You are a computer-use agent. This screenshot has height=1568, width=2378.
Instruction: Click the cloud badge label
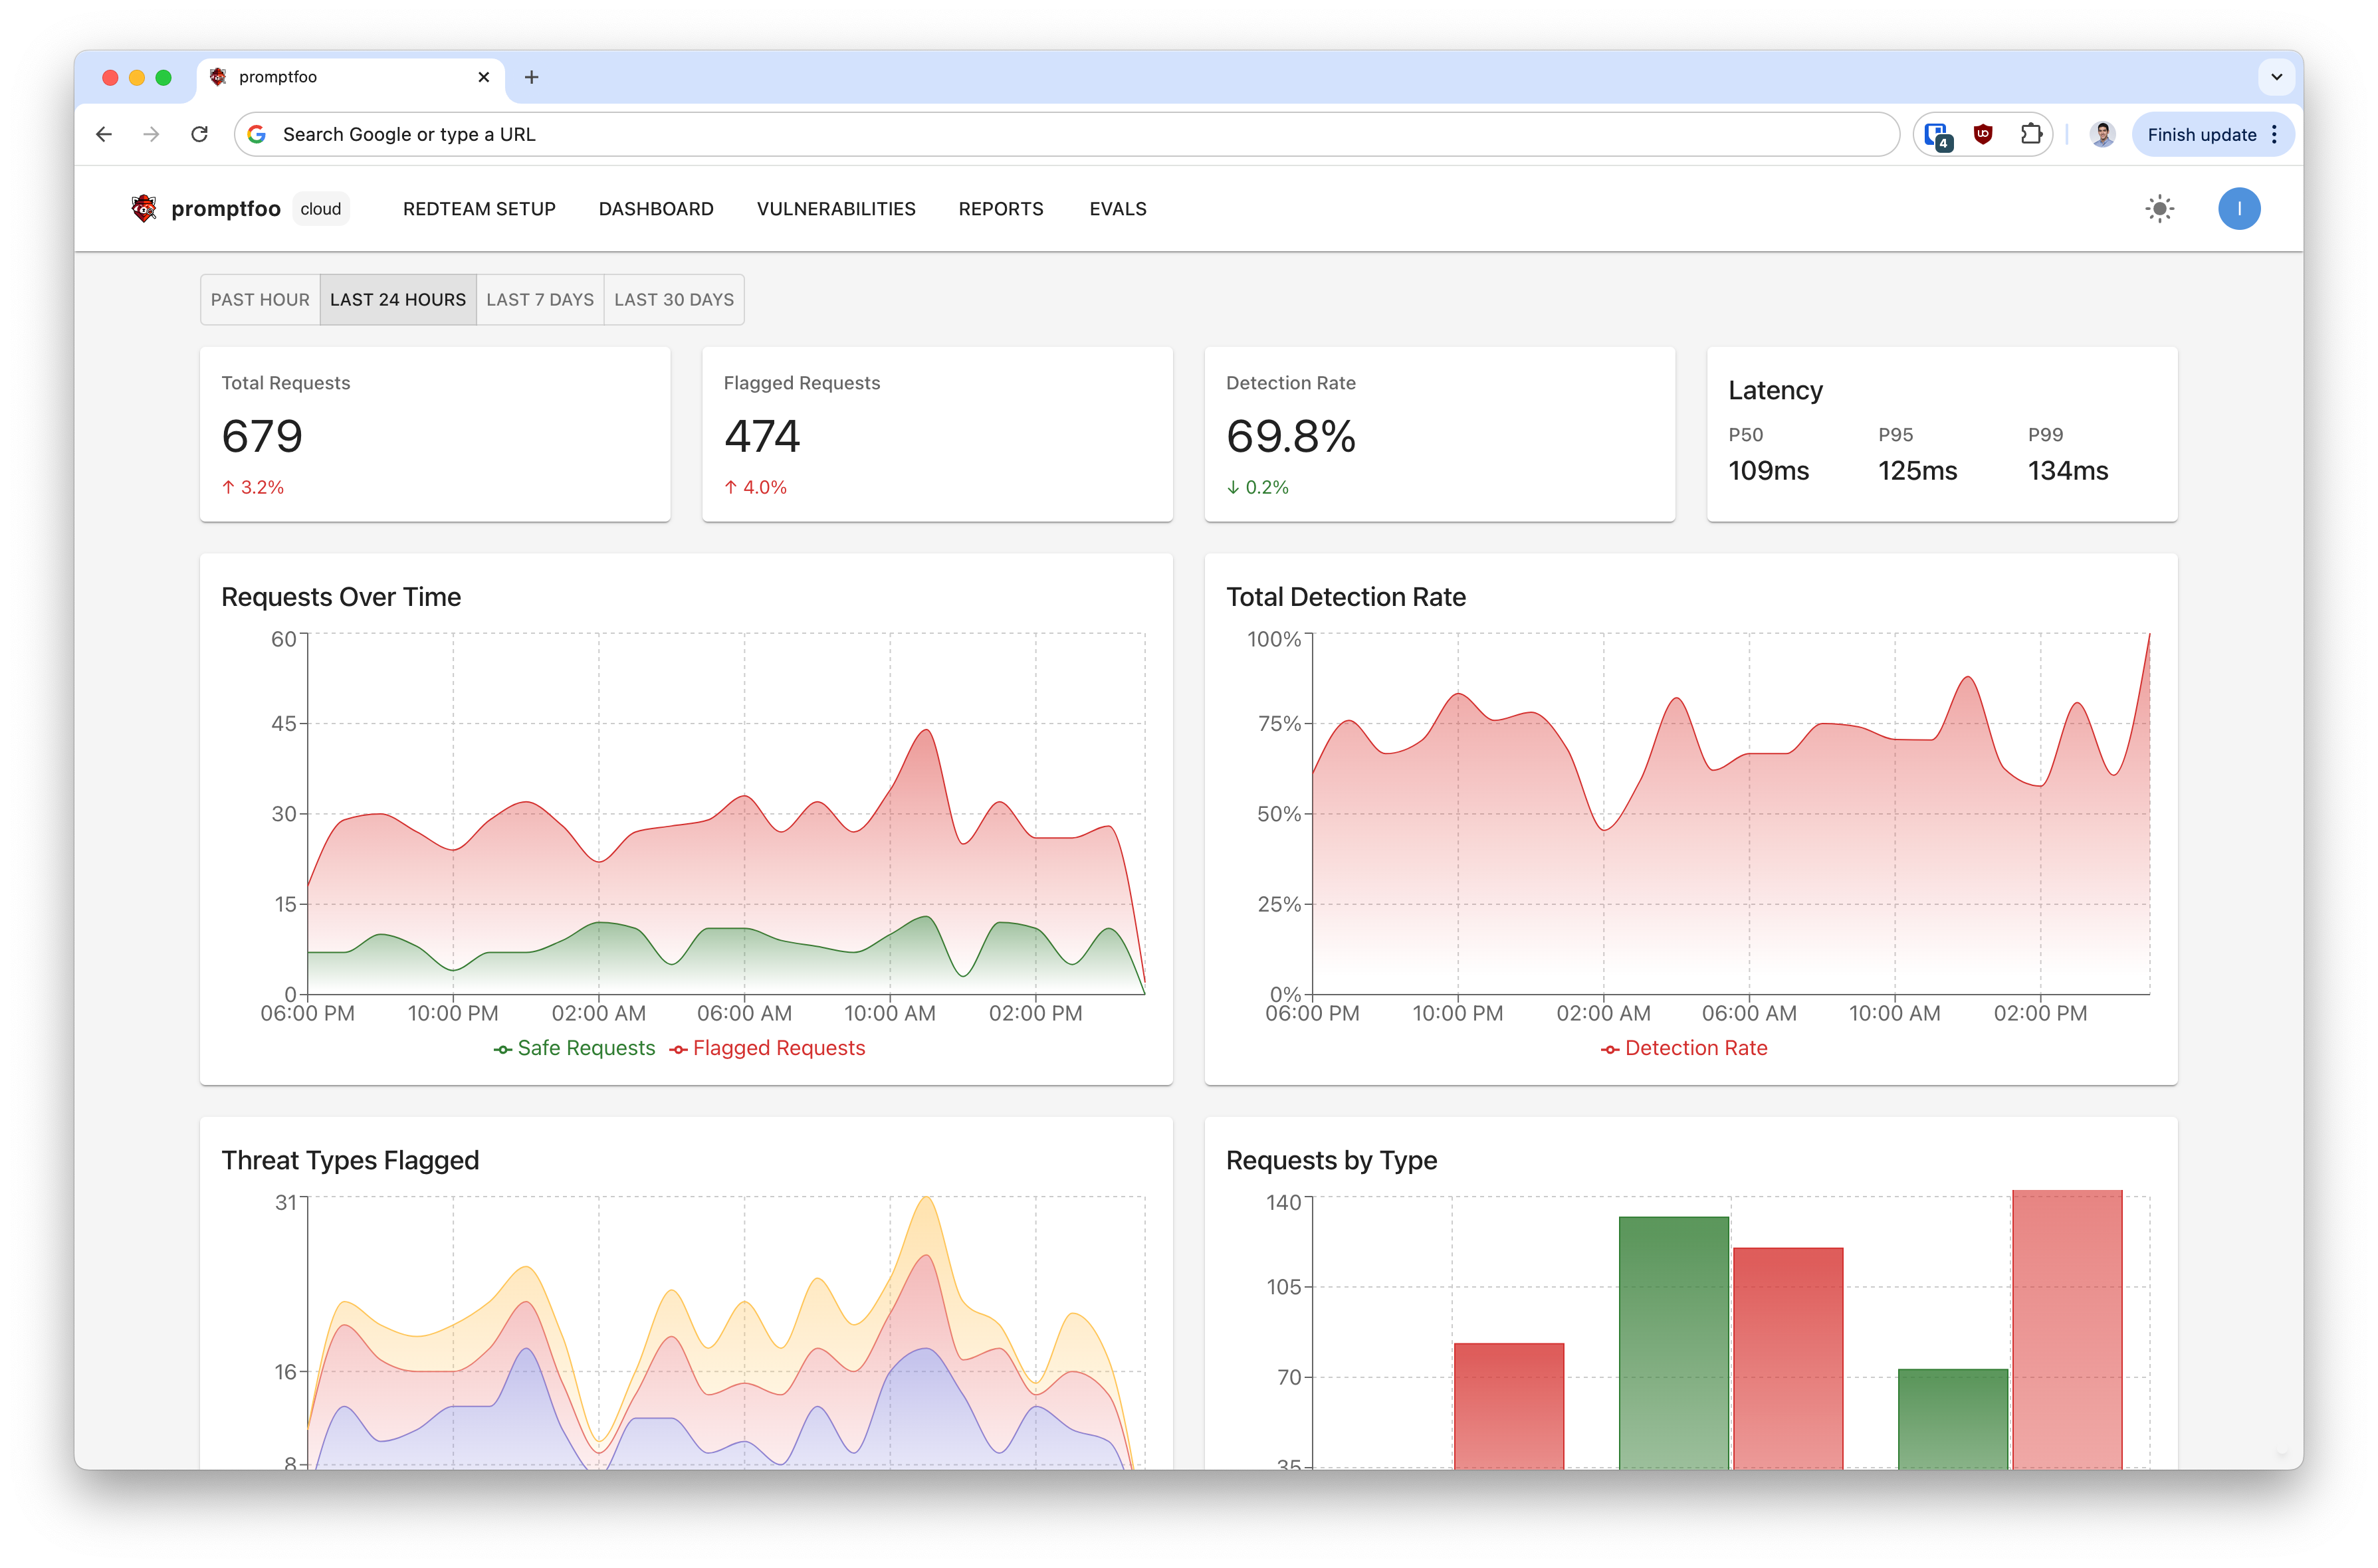coord(321,209)
